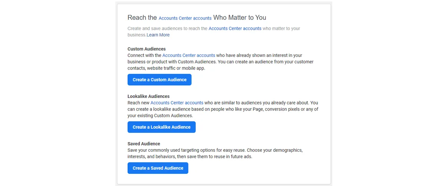Click the Create a Custom Audience button
448x186 pixels.
click(x=159, y=80)
